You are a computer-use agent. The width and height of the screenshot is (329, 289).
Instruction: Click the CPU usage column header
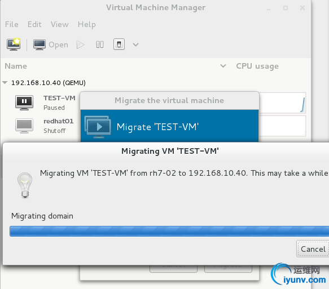click(257, 66)
